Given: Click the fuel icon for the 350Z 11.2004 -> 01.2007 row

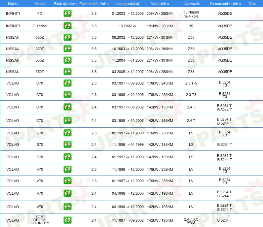Looking at the screenshot, I should (67, 60).
